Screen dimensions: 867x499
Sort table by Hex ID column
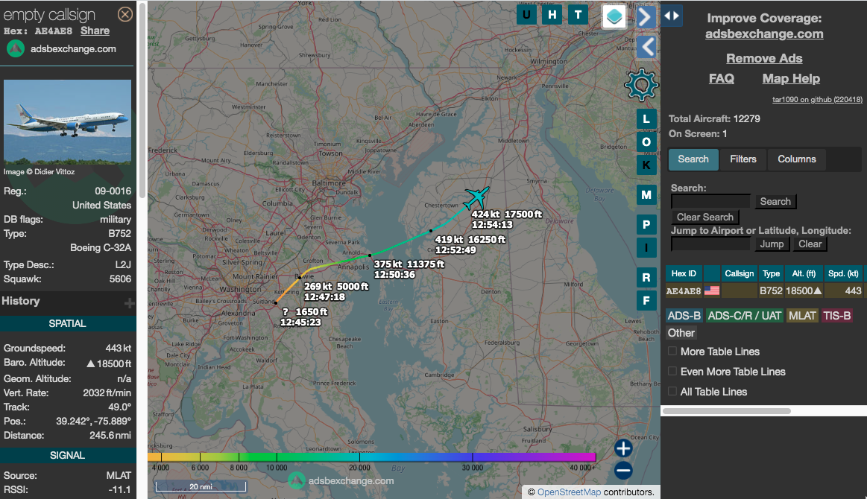point(684,273)
